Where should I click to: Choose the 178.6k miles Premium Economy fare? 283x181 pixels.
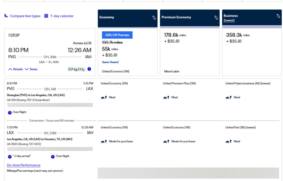[190, 52]
